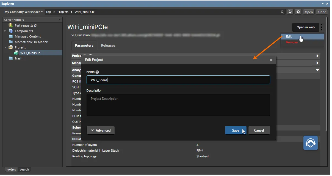Click the Projects breadcrumb link
The image size is (332, 176).
63,12
